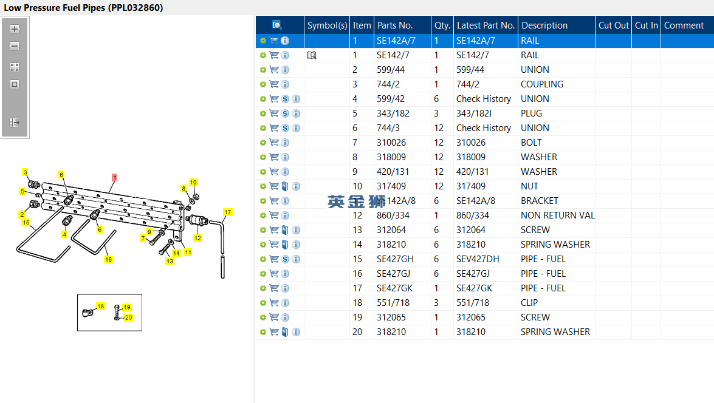Open book icon for 312064 SCREW
Viewport: 714px width, 403px height.
coord(285,229)
